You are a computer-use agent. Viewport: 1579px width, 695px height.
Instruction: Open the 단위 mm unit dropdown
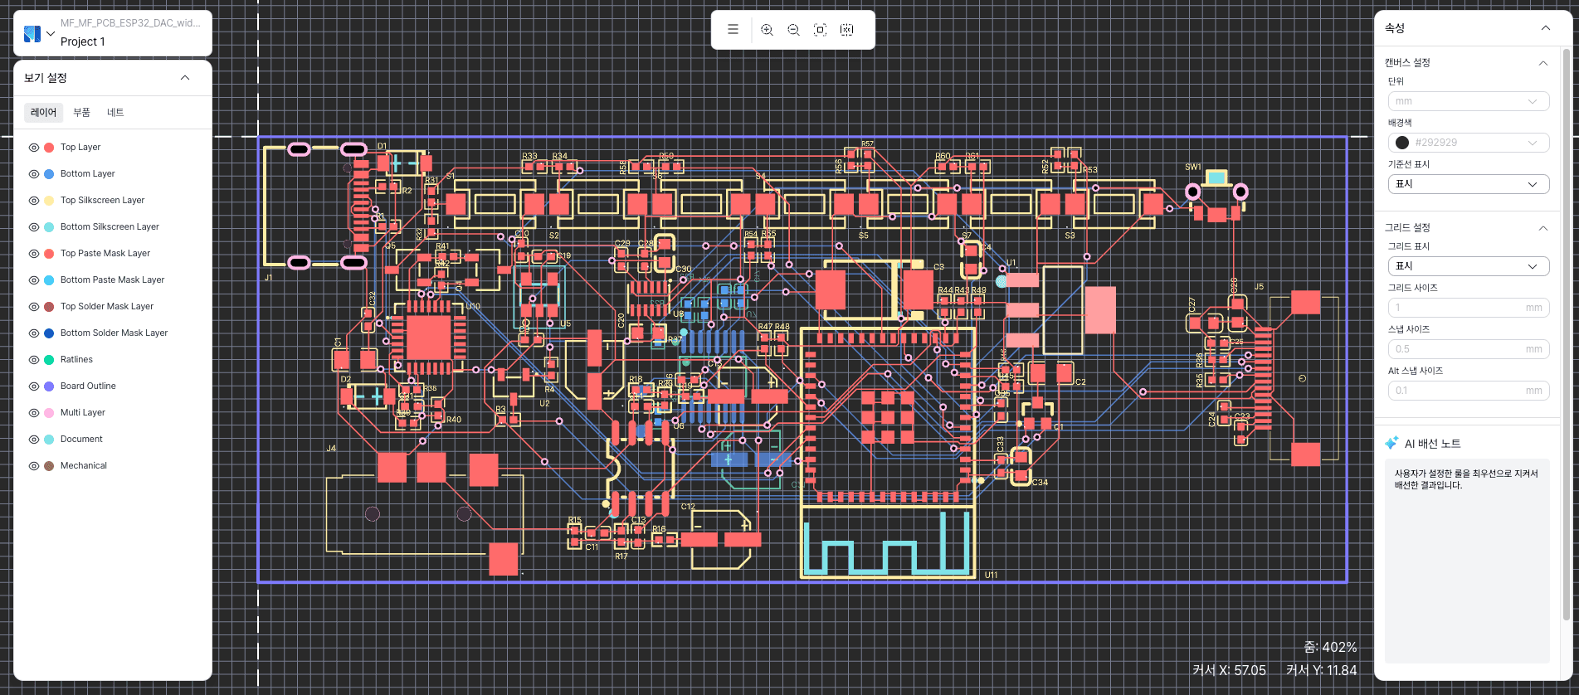pyautogui.click(x=1469, y=101)
